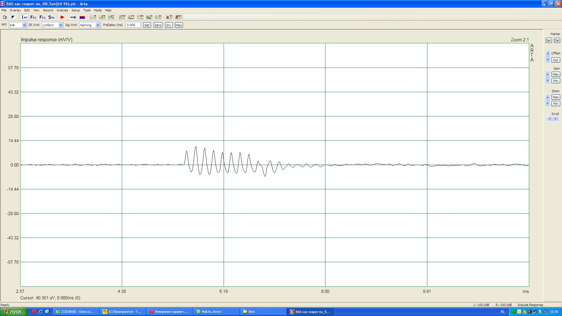Open the FFT size 64k dropdown

(x=24, y=25)
